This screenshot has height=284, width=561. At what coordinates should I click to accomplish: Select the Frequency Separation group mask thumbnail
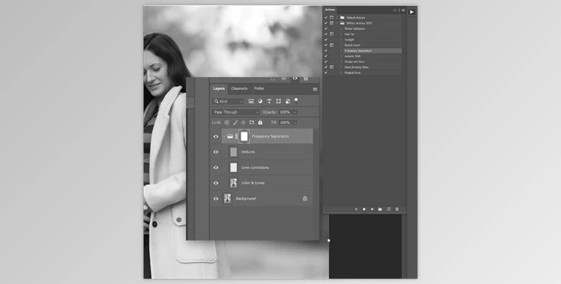pos(244,136)
